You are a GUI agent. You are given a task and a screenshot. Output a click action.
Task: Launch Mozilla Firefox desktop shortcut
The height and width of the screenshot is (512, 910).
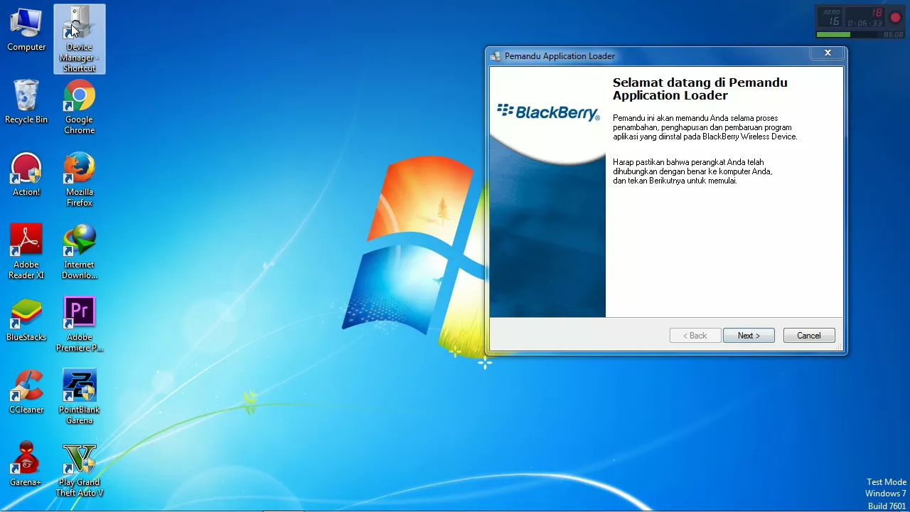click(x=80, y=179)
